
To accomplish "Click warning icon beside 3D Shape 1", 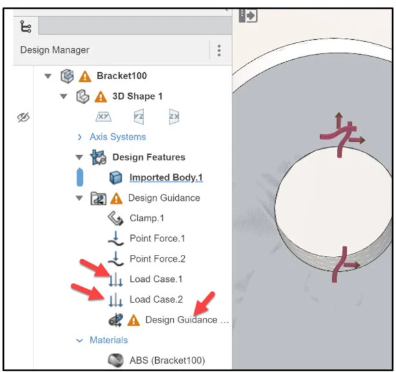I will (x=100, y=97).
